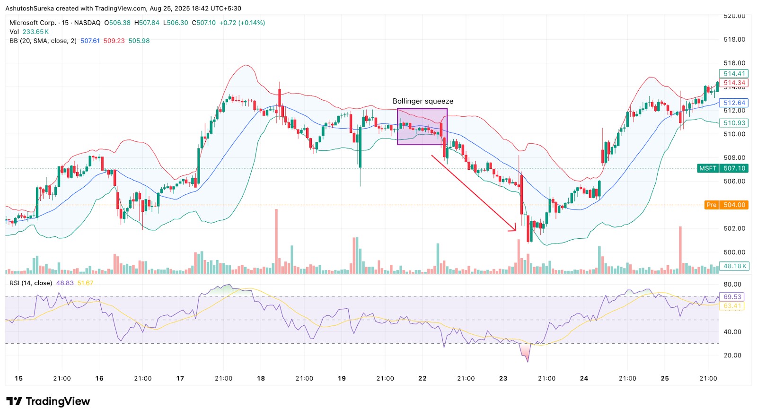
Task: Click the change value +0.72 (+0.14%)
Action: (x=242, y=23)
